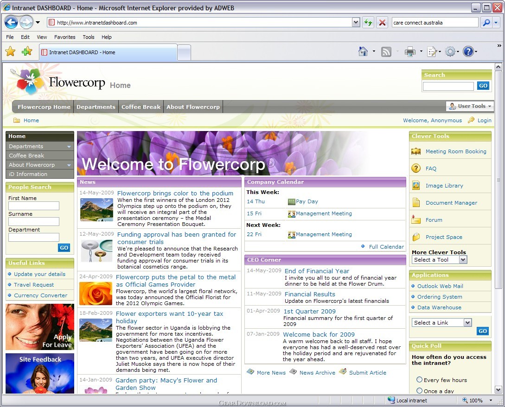Click the Image Library icon
This screenshot has height=407, width=505.
[416, 186]
